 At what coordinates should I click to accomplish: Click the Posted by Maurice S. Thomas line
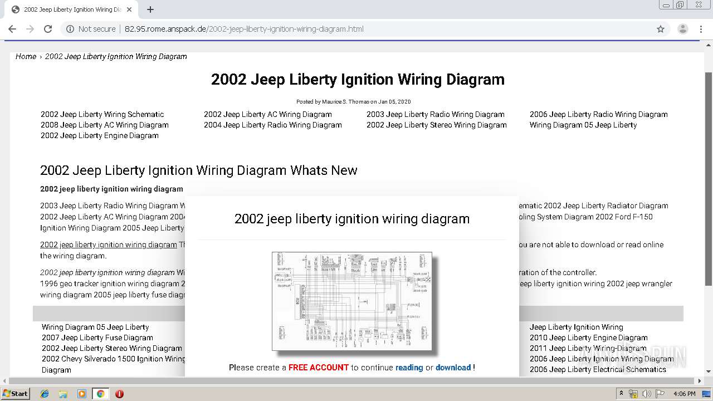click(x=354, y=102)
